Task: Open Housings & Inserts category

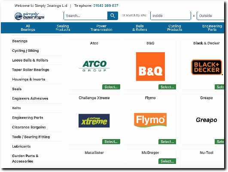Action: 29,80
